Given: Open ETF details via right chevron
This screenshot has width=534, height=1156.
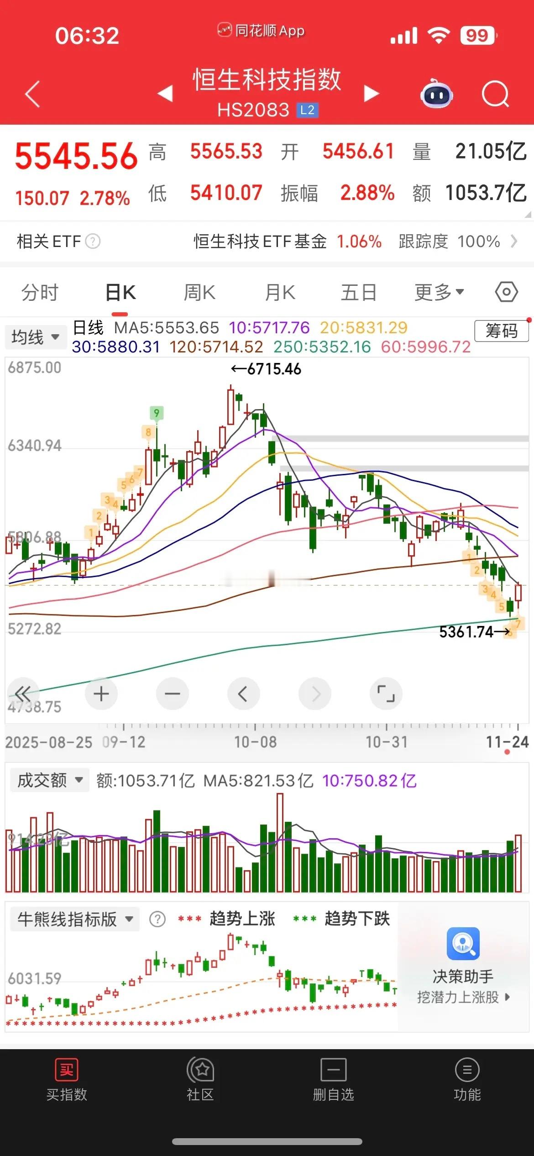Looking at the screenshot, I should pyautogui.click(x=514, y=241).
